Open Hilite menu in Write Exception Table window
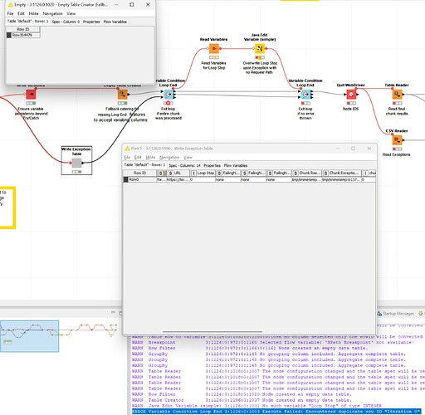Screen dimensions: 425x415 pos(150,157)
